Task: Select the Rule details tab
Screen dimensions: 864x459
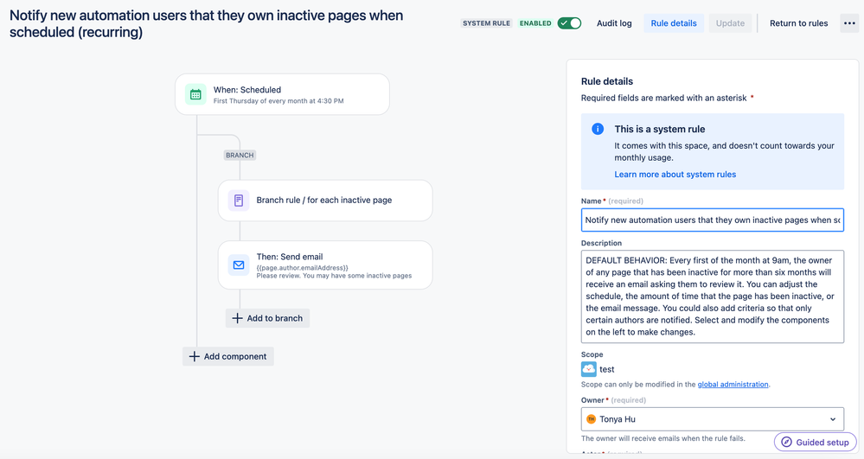Action: point(674,23)
